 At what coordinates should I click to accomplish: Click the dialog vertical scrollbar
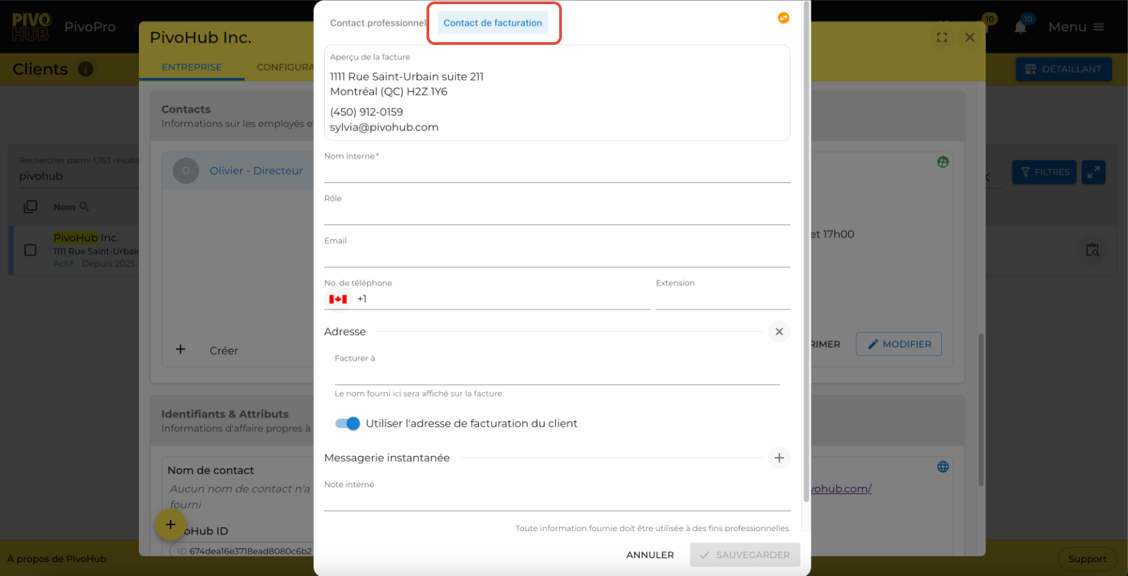coord(805,252)
